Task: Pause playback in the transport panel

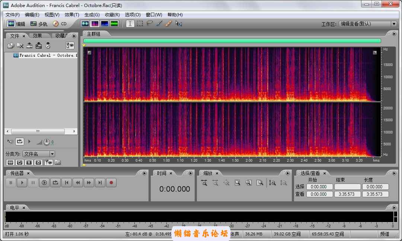Action: tap(33, 182)
